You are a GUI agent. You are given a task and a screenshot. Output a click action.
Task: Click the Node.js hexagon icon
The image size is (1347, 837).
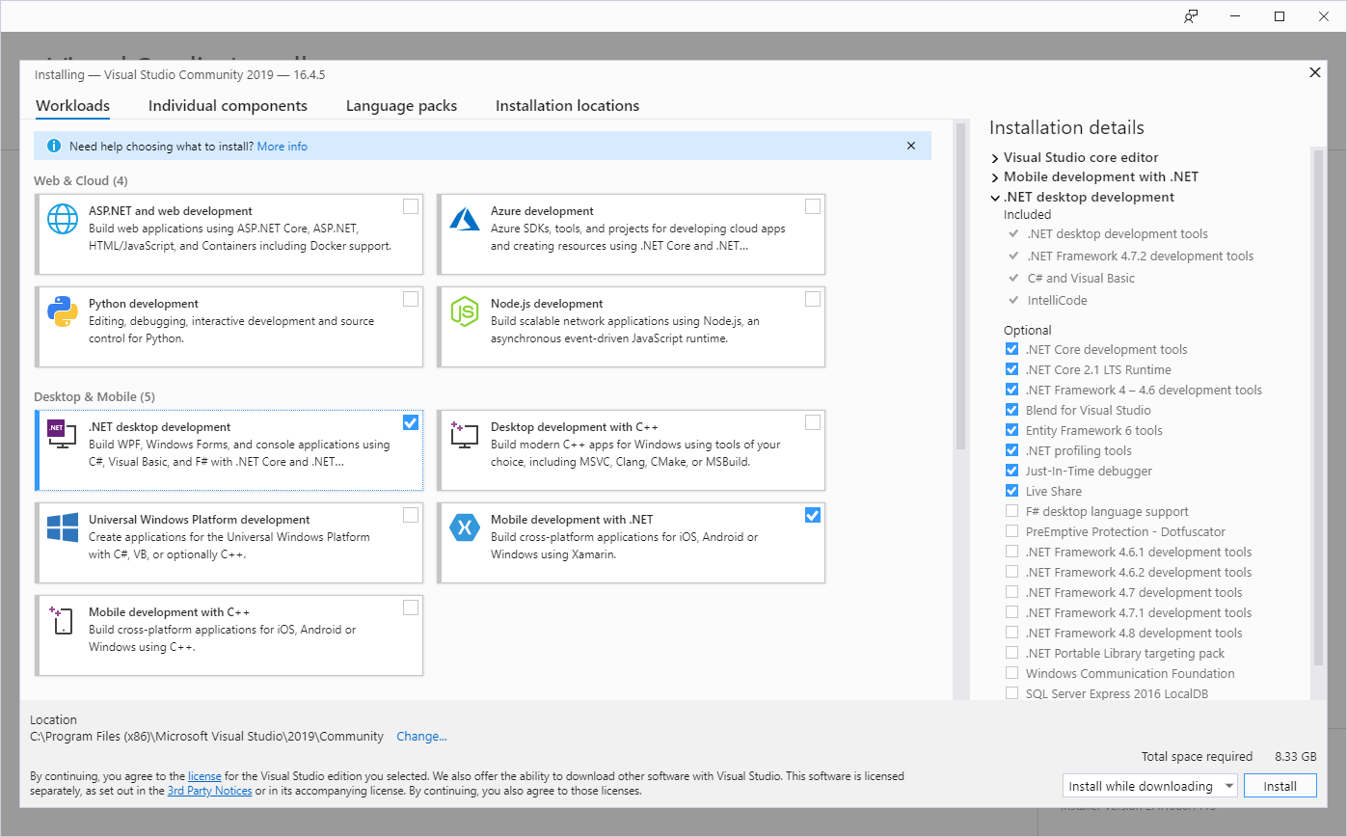click(x=464, y=311)
